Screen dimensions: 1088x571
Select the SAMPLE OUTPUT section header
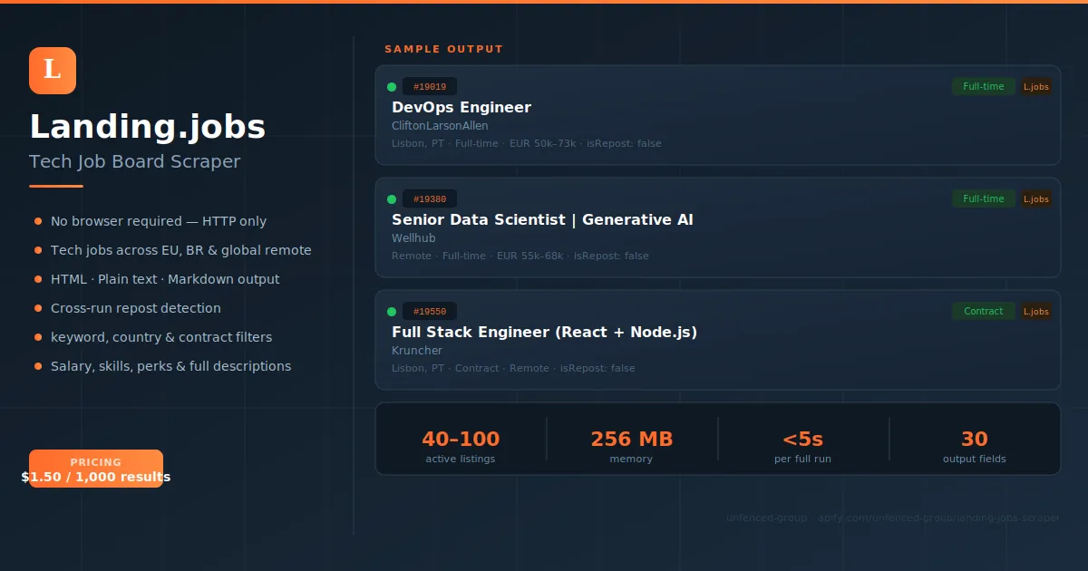click(x=443, y=49)
